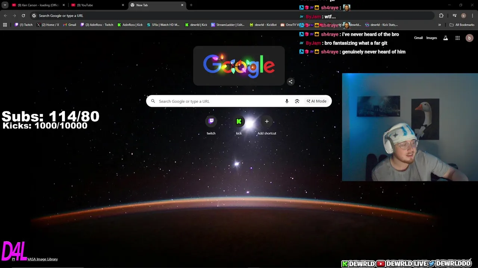Open the (1) Twitch bookmark
The image size is (478, 268).
(24, 25)
